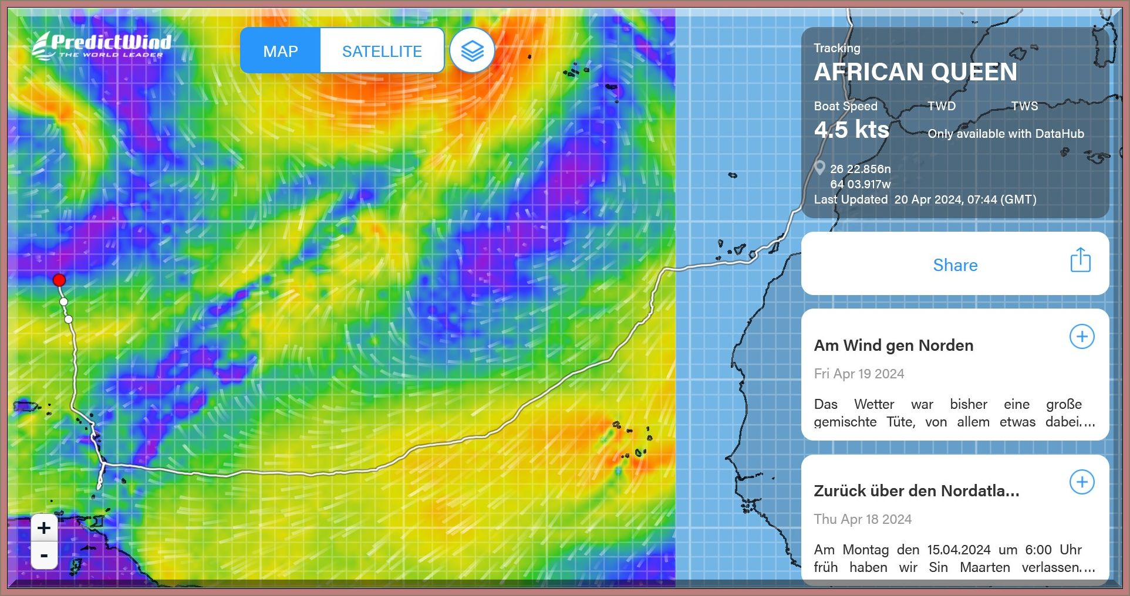This screenshot has height=596, width=1130.
Task: Open the map layers button
Action: pyautogui.click(x=472, y=51)
